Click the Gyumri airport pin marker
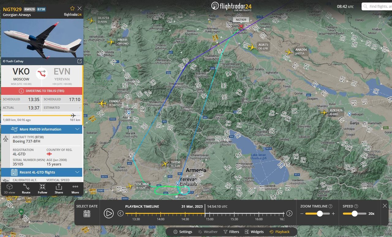This screenshot has width=392, height=237. coord(129,113)
